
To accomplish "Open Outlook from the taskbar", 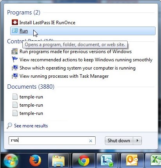I will (132, 161).
